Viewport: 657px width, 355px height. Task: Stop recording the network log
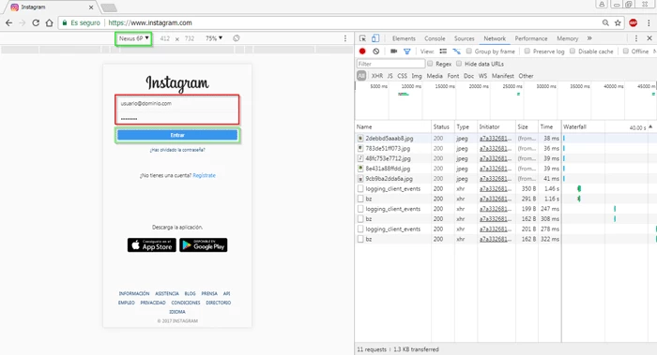tap(362, 51)
